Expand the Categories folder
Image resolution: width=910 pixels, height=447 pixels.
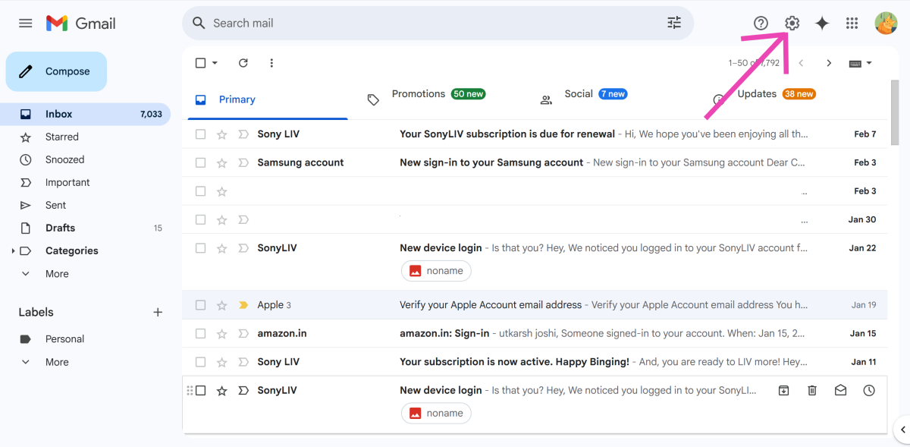(x=13, y=251)
